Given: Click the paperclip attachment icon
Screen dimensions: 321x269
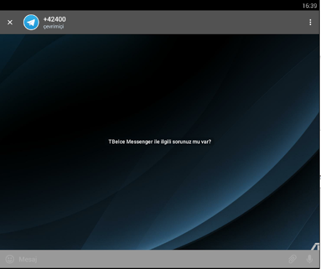Looking at the screenshot, I should pos(292,259).
